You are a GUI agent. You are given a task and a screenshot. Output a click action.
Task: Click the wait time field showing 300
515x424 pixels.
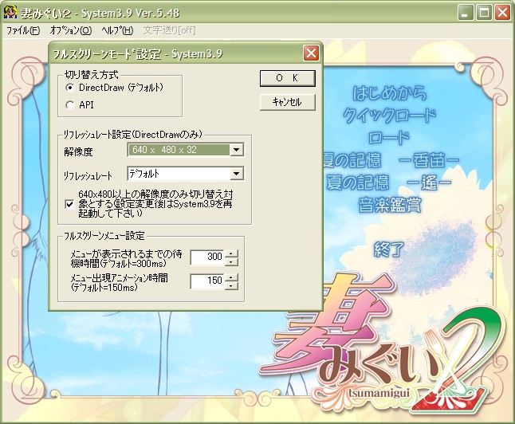(207, 257)
